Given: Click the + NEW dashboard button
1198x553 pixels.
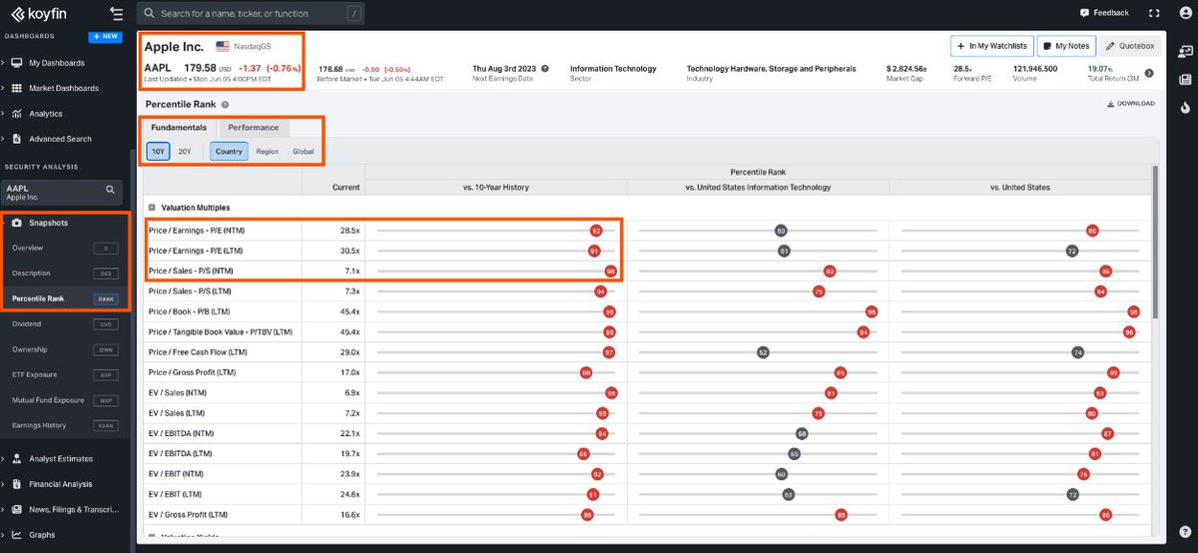Looking at the screenshot, I should (x=105, y=37).
